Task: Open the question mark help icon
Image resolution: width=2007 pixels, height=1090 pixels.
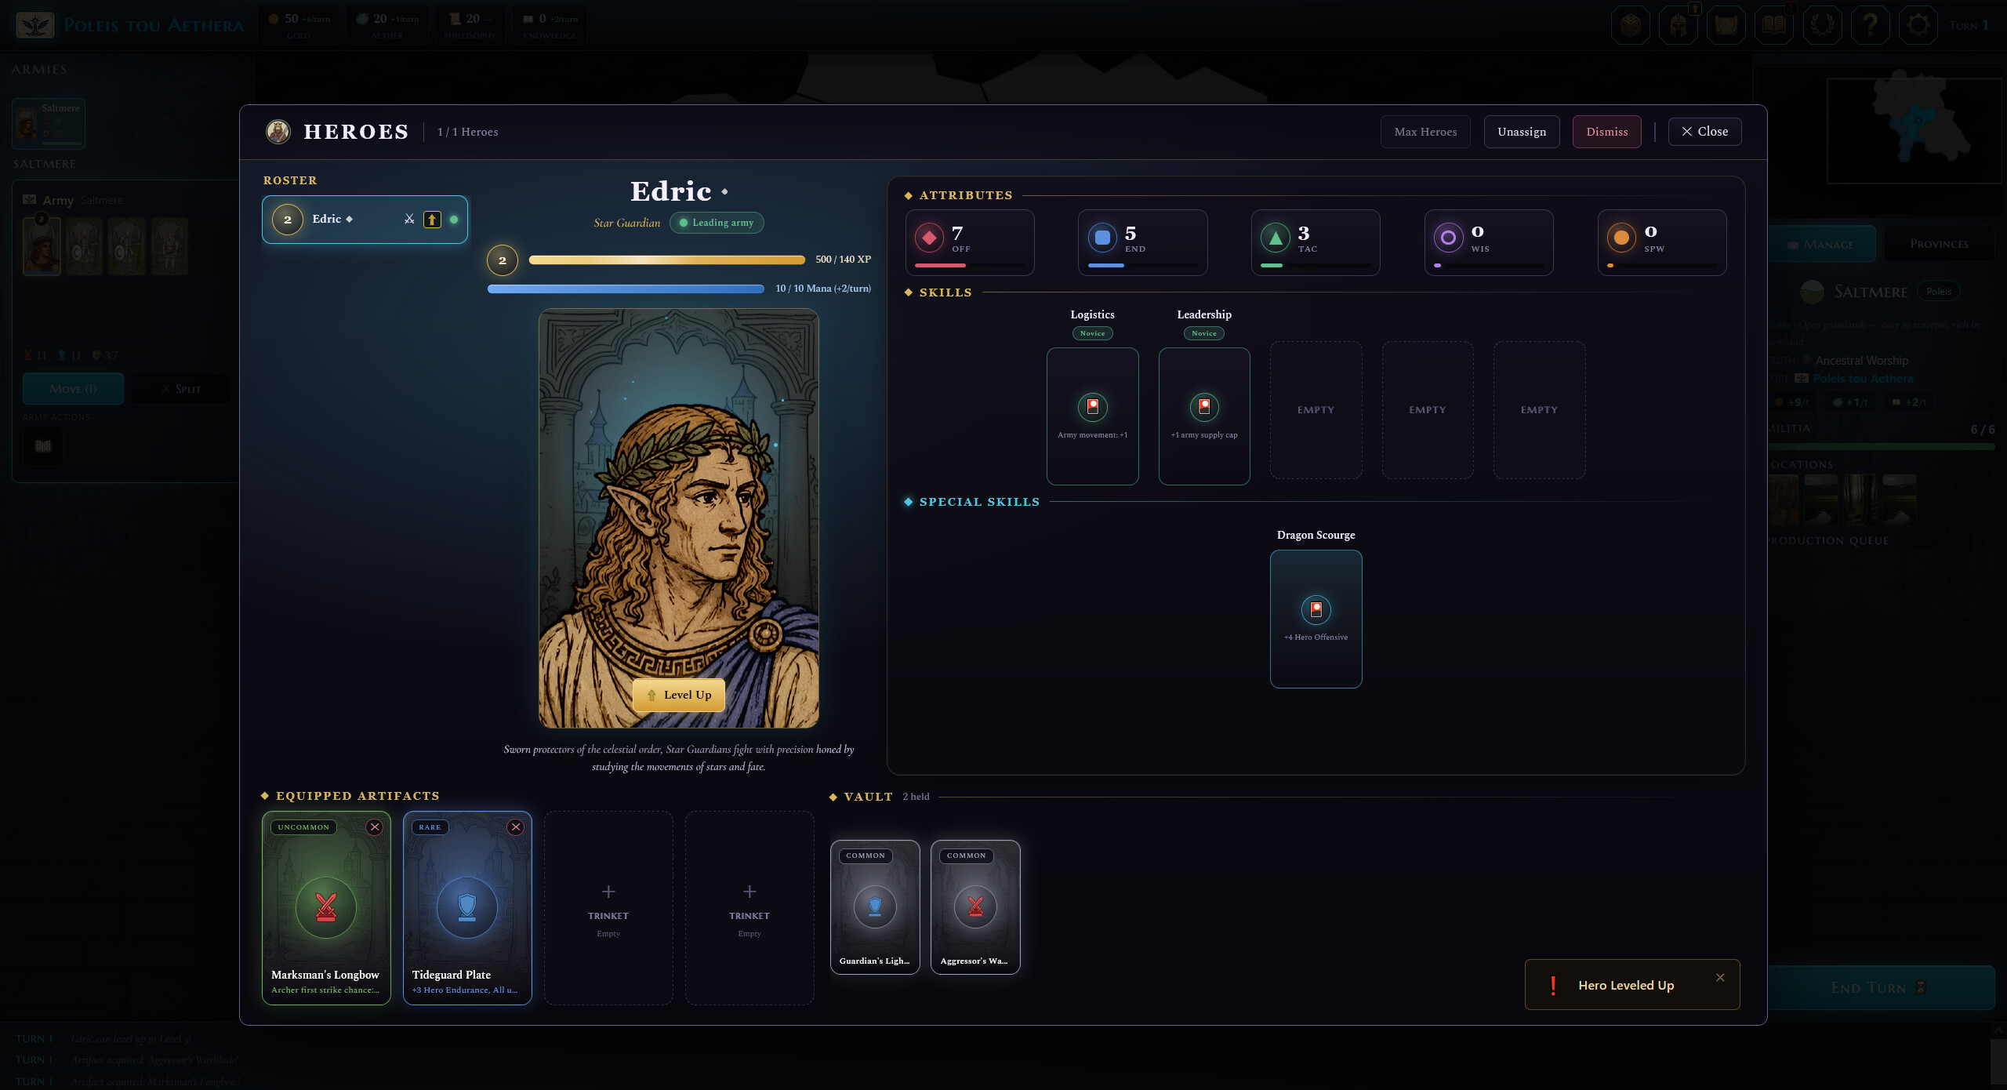Action: tap(1871, 25)
